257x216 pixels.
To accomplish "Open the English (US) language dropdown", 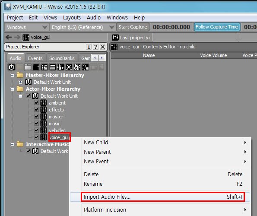I will point(83,27).
